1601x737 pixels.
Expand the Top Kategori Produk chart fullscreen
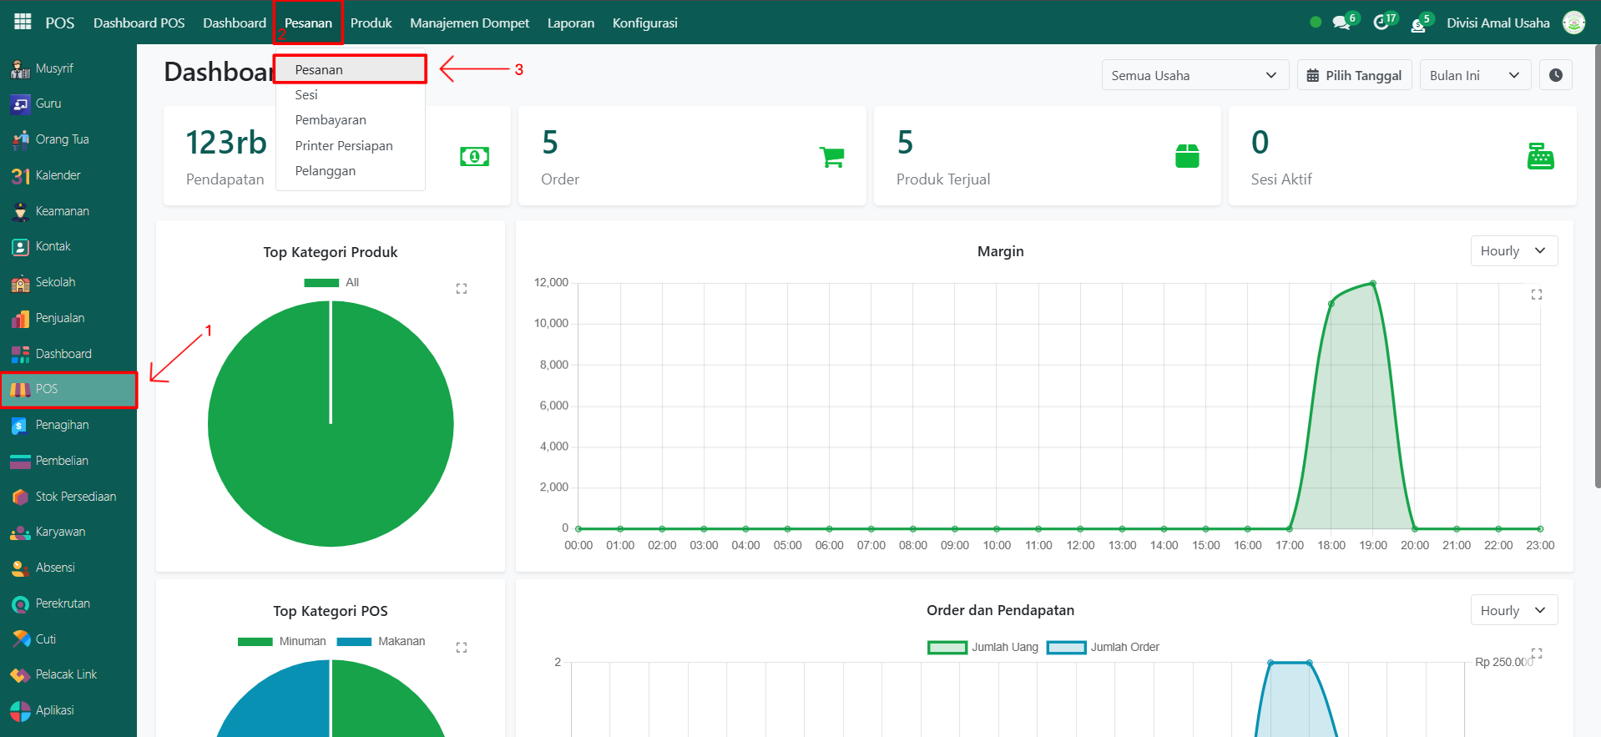(x=462, y=289)
